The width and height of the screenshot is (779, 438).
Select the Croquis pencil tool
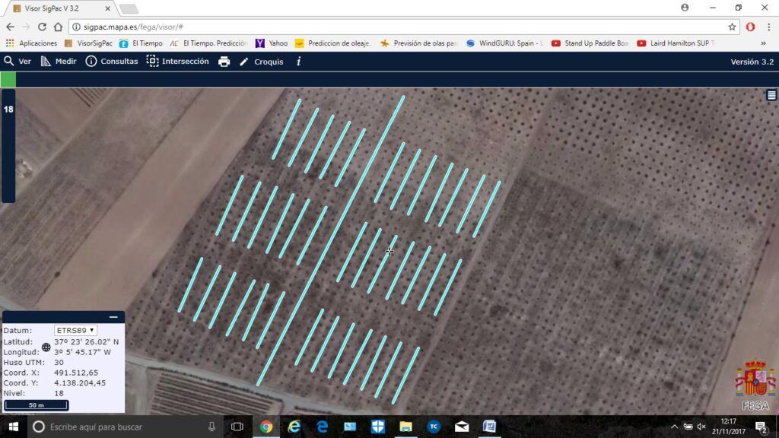[x=262, y=62]
